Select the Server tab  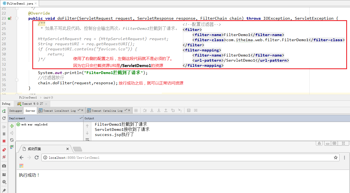[30, 111]
